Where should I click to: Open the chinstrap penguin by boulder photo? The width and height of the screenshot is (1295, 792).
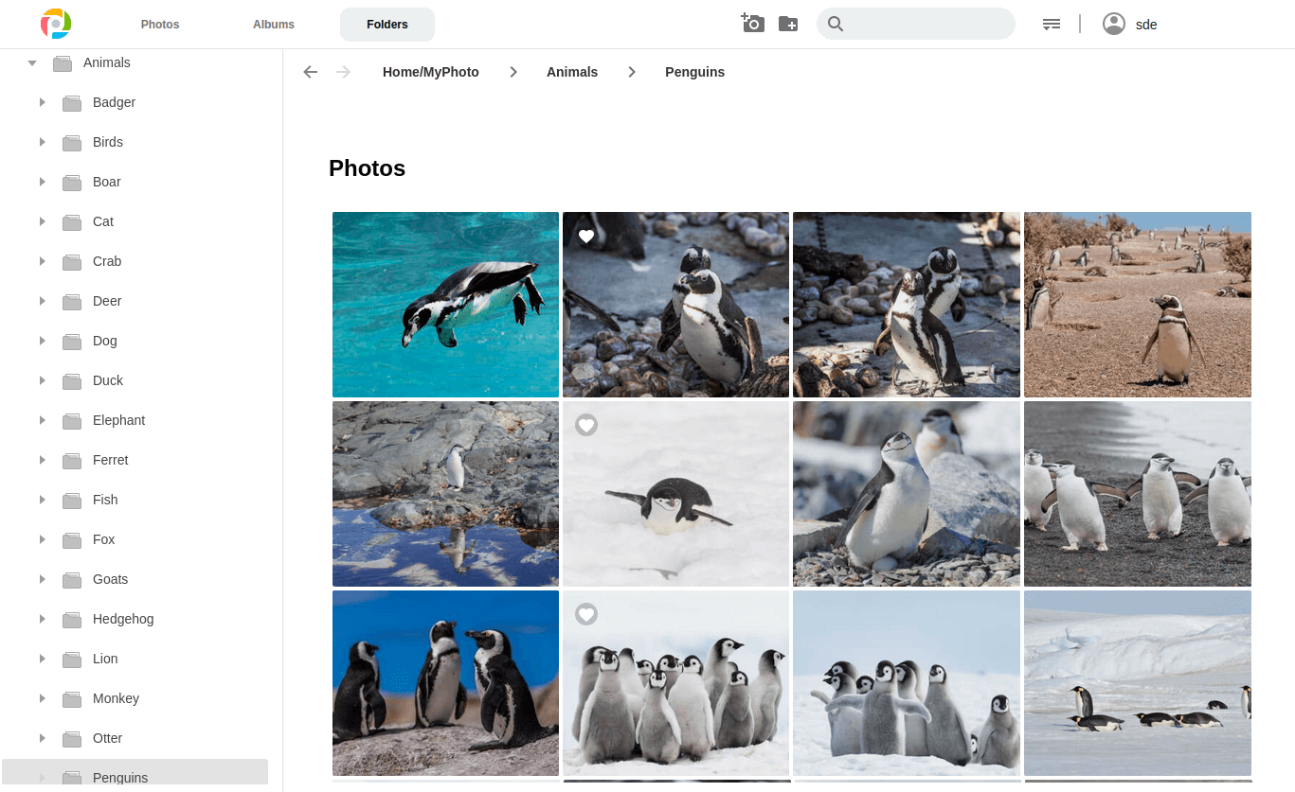(907, 494)
